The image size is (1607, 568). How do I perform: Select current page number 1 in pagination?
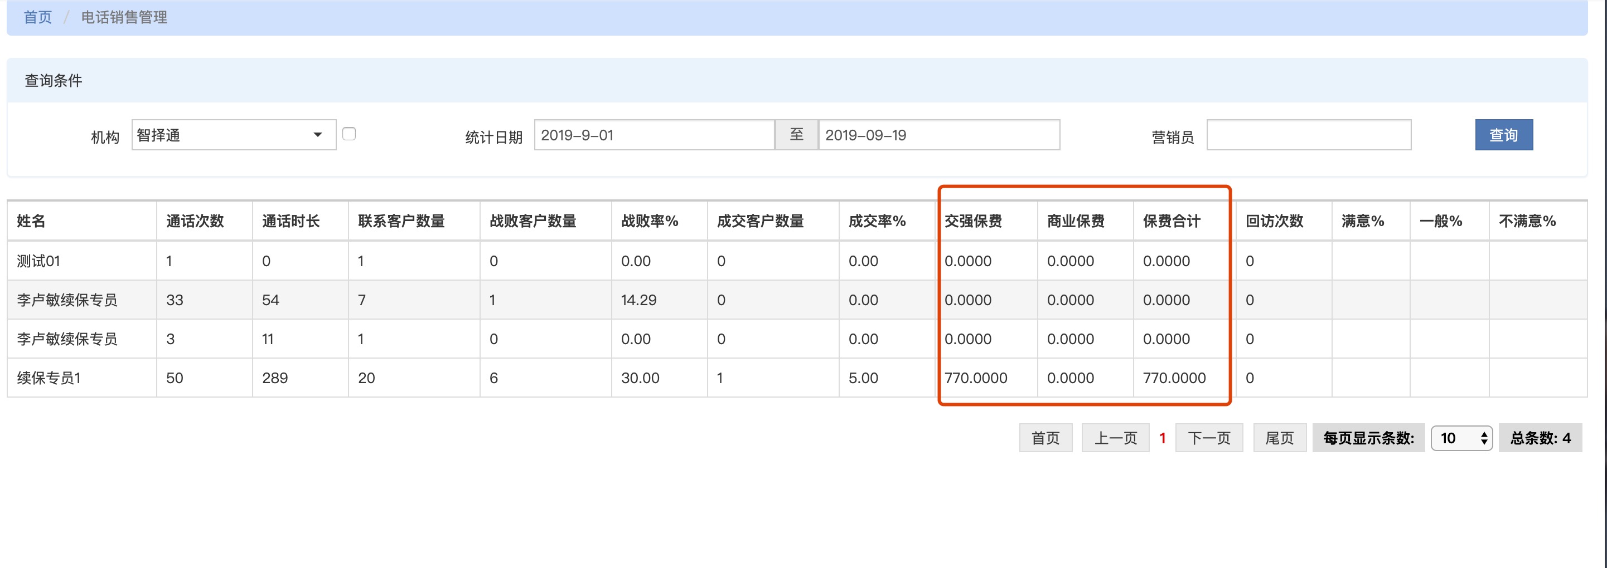(1162, 438)
